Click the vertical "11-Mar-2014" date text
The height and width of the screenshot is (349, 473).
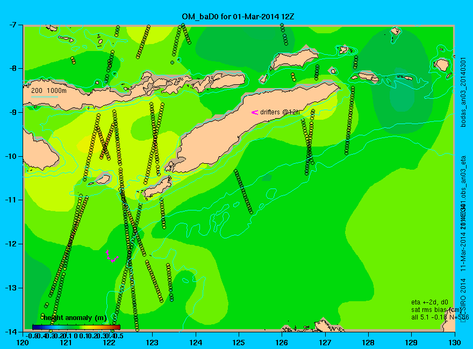[463, 250]
